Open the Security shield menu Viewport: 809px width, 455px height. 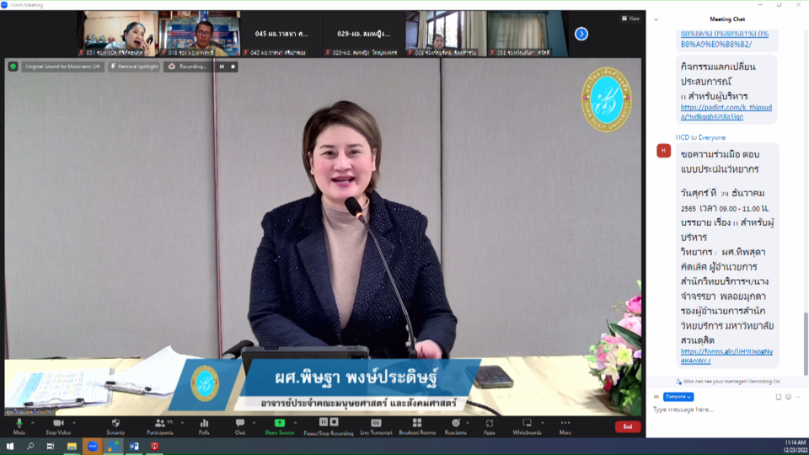(115, 426)
